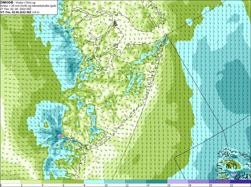Click the 'Vindur (10m) og' label
Image resolution: width=251 pixels, height=187 pixels.
25,3
